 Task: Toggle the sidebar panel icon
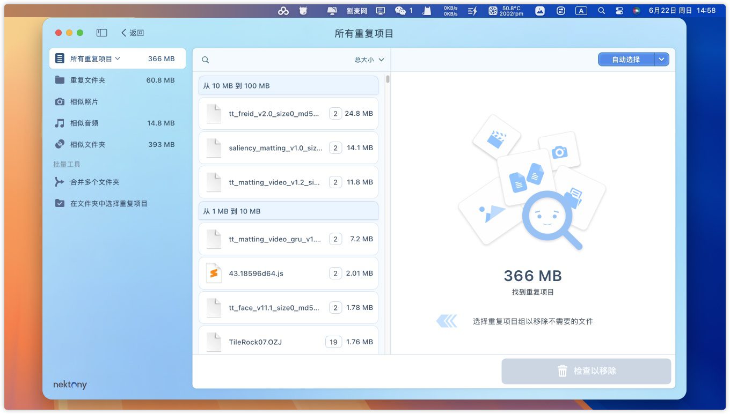click(102, 33)
